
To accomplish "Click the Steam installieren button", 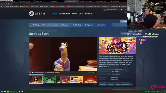I will click(x=111, y=10).
